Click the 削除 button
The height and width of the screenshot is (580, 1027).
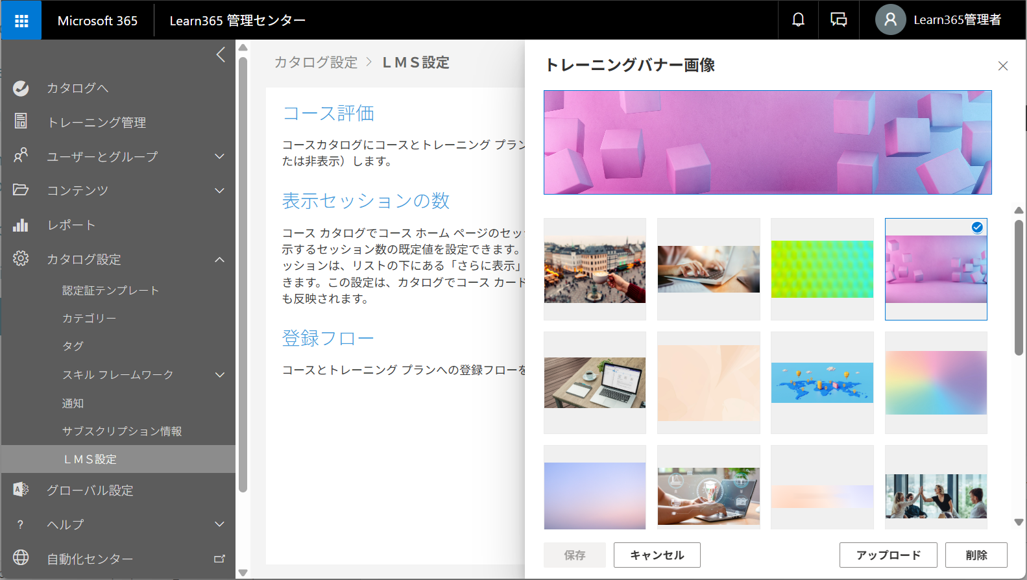(x=976, y=555)
